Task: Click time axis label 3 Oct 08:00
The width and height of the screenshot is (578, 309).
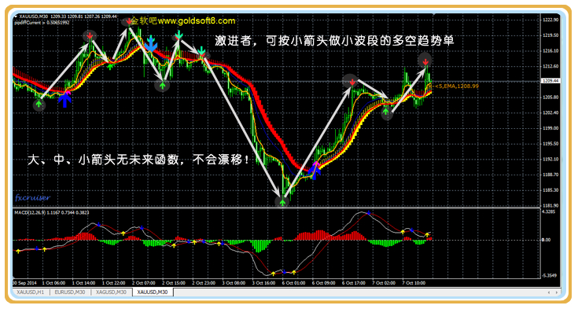Action: 234,283
